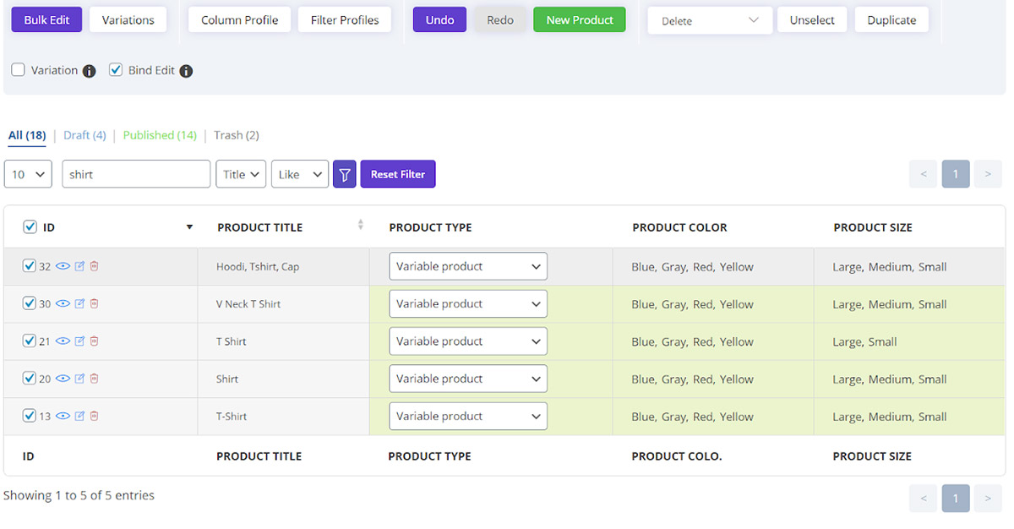This screenshot has height=529, width=1014.
Task: View product 20 with the eye icon
Action: click(x=63, y=379)
